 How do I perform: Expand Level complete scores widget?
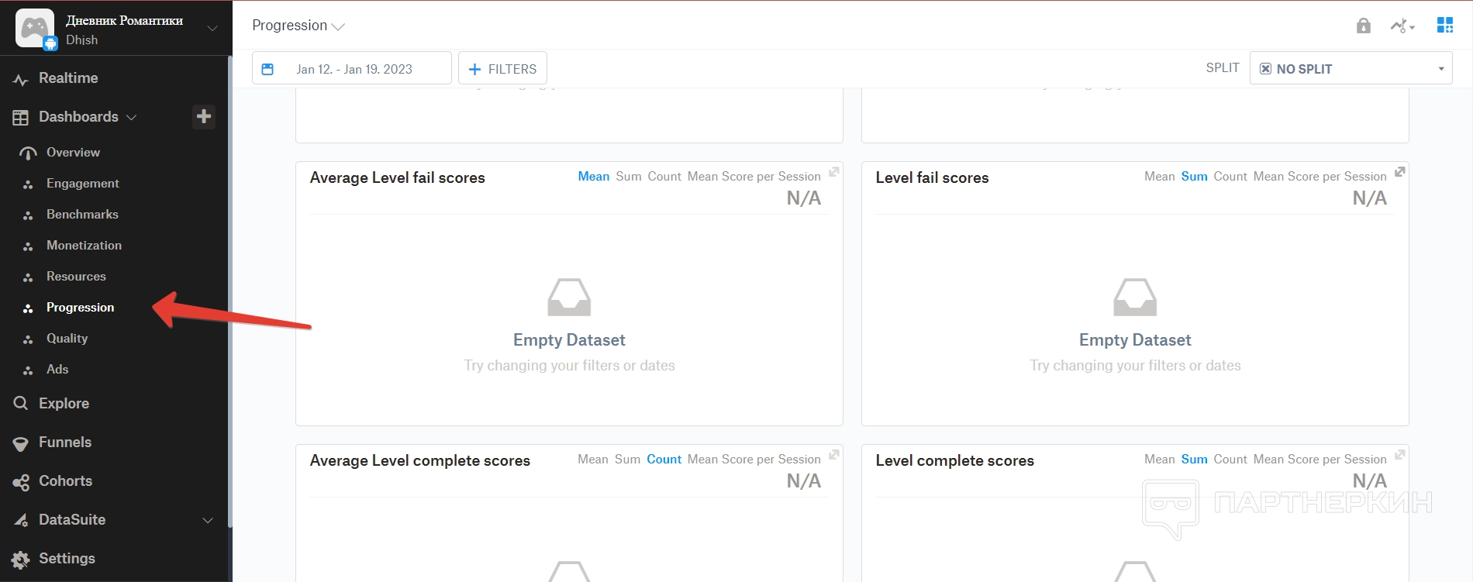click(1400, 455)
